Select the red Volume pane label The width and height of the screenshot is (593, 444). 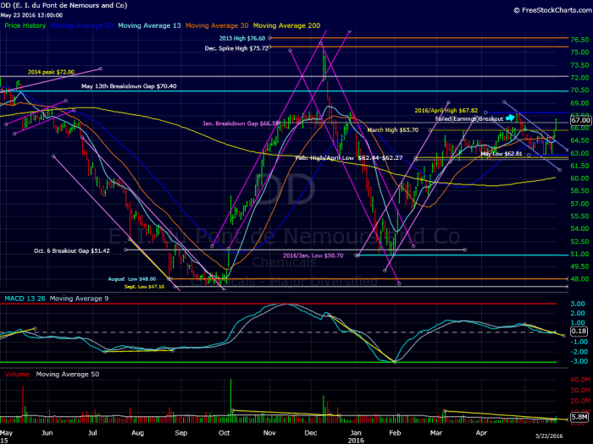[17, 374]
